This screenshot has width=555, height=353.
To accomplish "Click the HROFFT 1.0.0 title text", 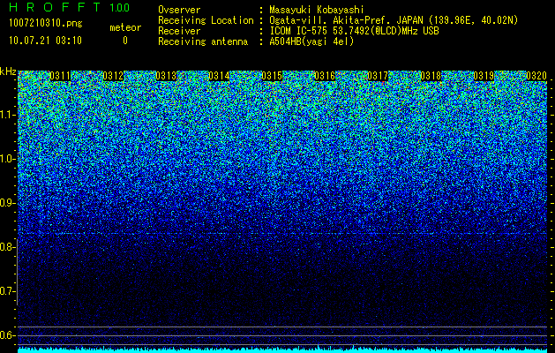I will tap(70, 7).
